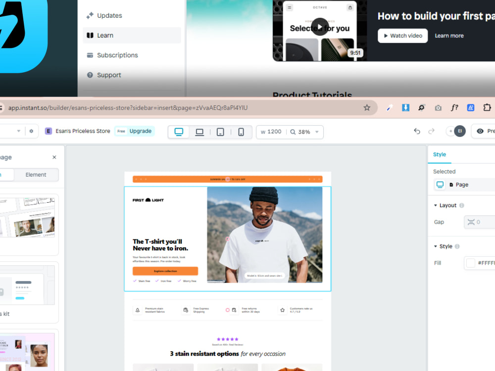Click the magnifier search extension icon

[421, 108]
